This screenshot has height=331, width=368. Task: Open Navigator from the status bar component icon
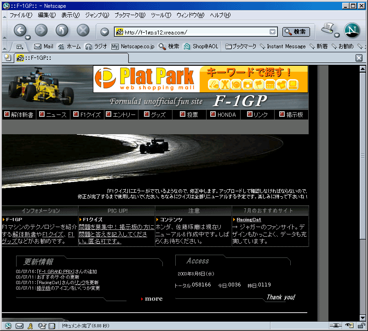pyautogui.click(x=8, y=325)
